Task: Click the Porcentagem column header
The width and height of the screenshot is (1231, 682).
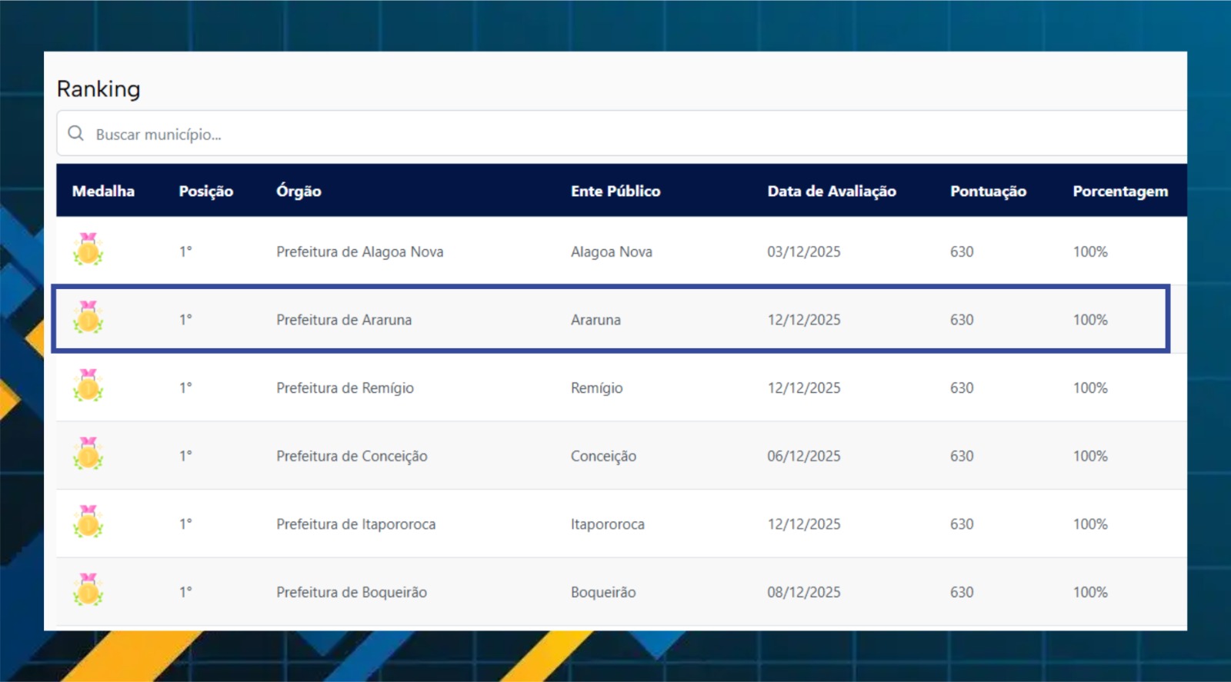Action: coord(1119,191)
